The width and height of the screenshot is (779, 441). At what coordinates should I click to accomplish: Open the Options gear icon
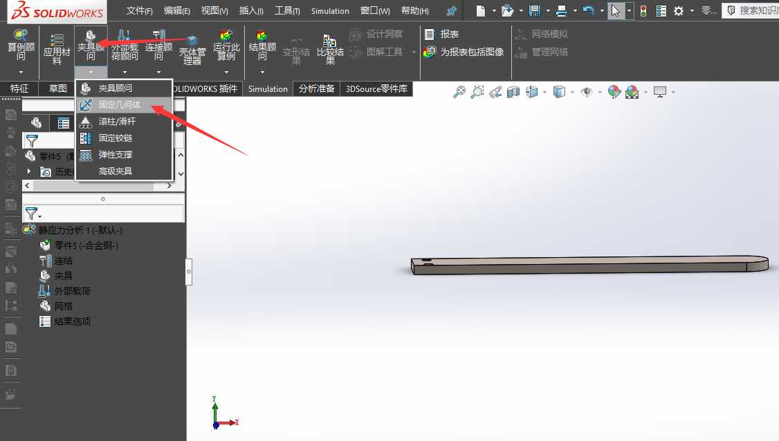point(679,11)
